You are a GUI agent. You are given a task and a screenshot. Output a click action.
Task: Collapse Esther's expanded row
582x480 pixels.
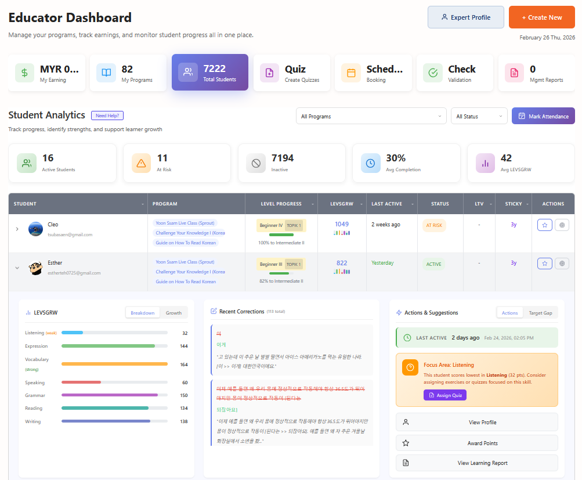point(17,268)
